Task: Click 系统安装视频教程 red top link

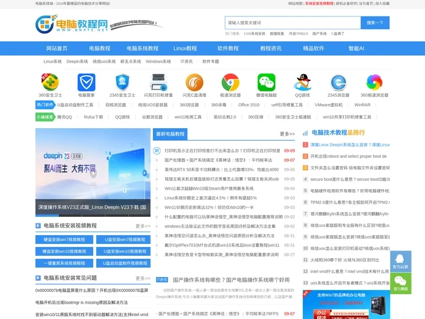Action: [319, 4]
